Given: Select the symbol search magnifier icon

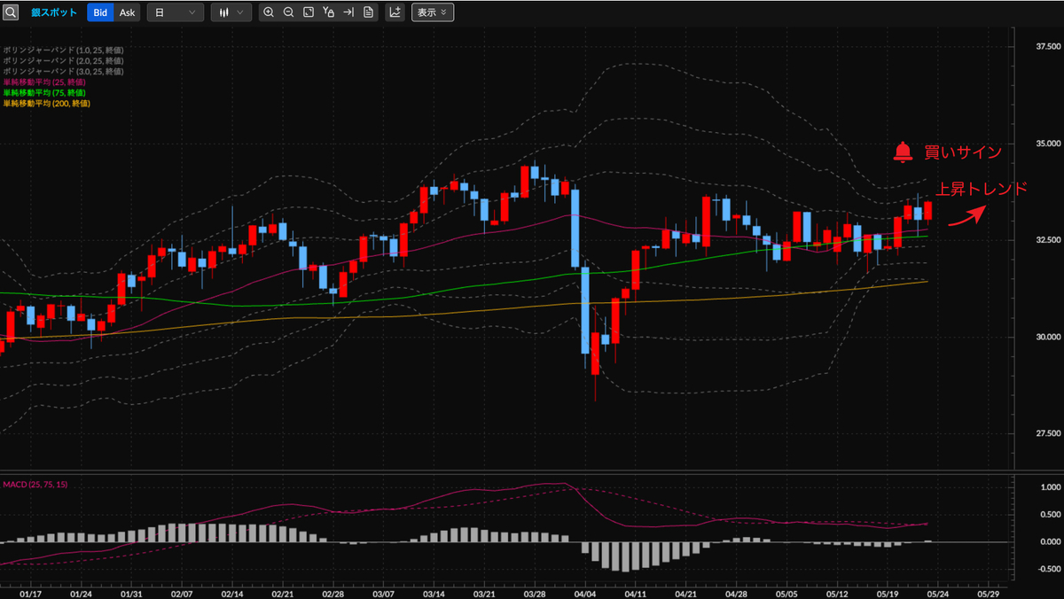Looking at the screenshot, I should (11, 12).
